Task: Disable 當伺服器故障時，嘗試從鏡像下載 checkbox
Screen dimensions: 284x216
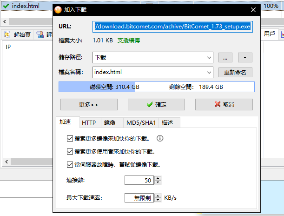Action: [x=70, y=164]
